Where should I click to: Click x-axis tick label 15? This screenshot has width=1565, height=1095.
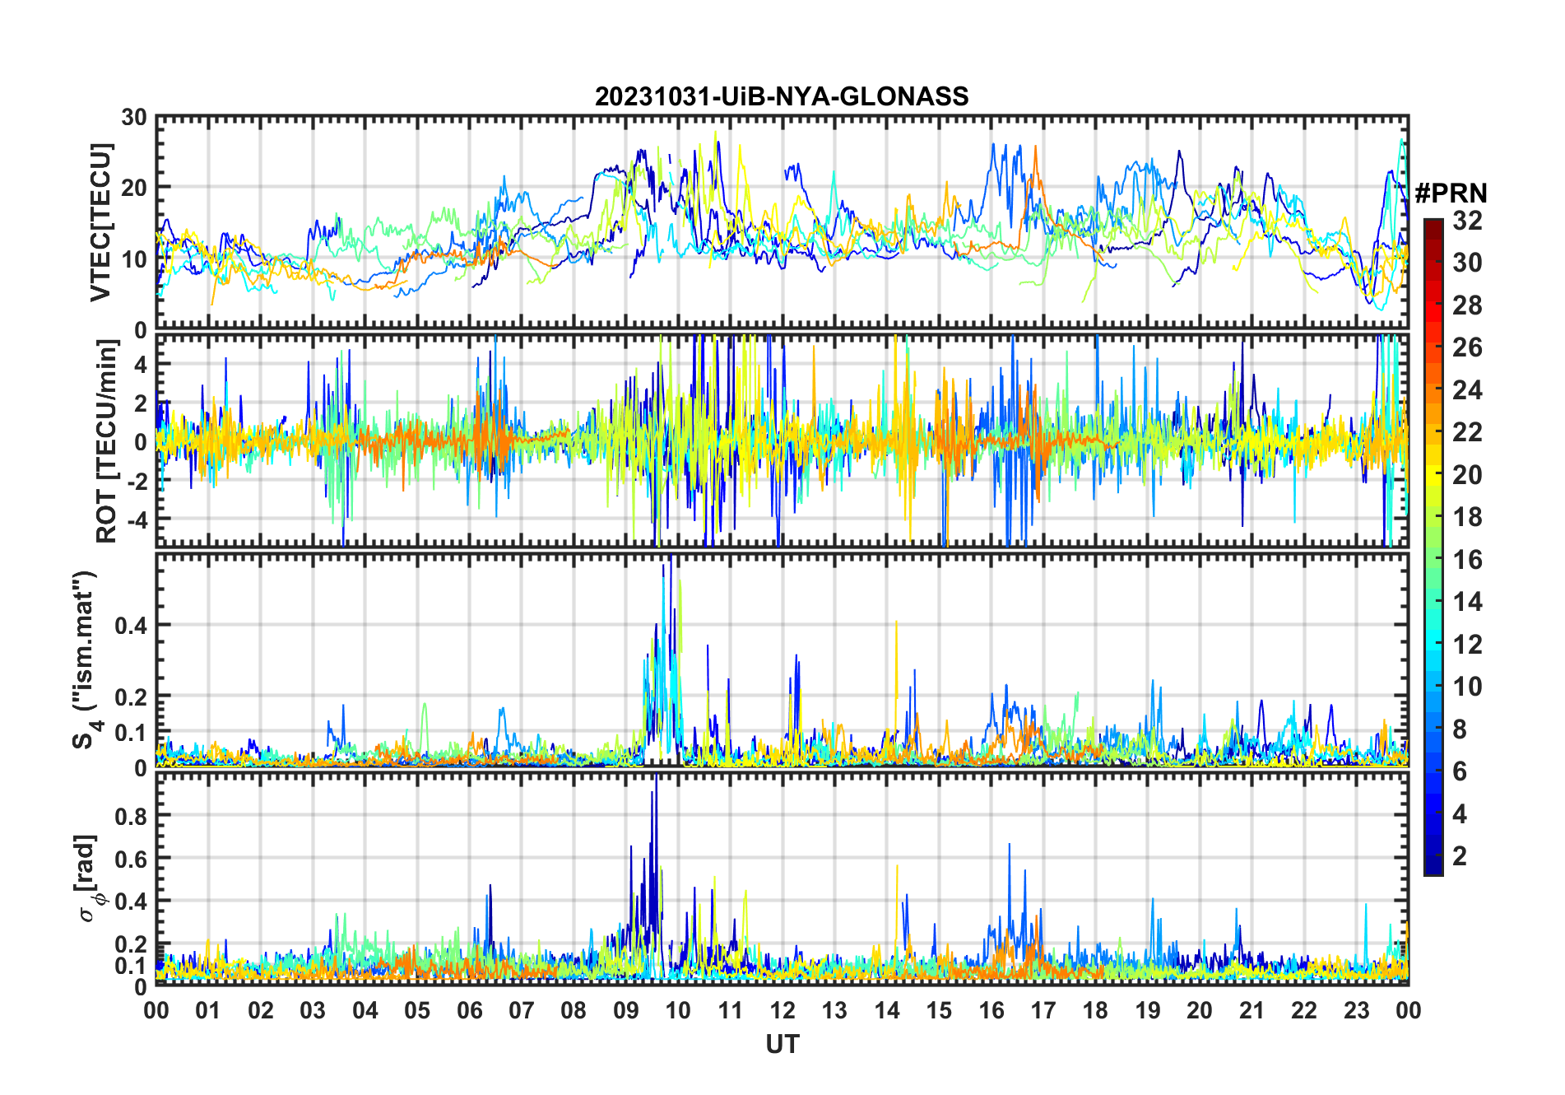[x=939, y=1011]
